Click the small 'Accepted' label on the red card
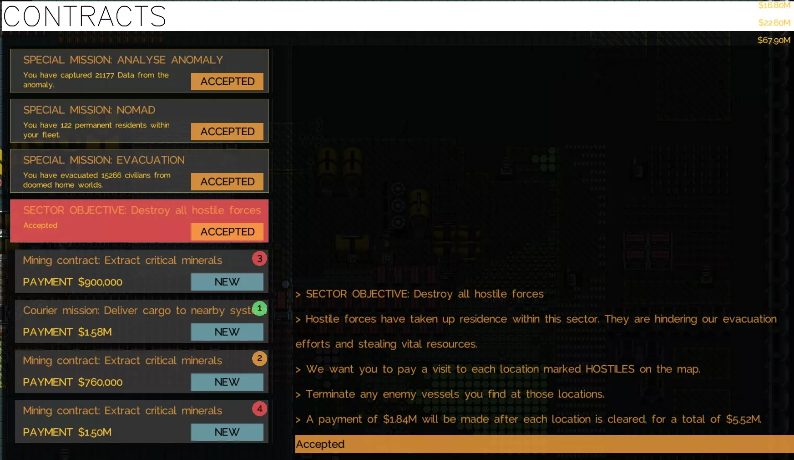The width and height of the screenshot is (794, 460). [40, 225]
